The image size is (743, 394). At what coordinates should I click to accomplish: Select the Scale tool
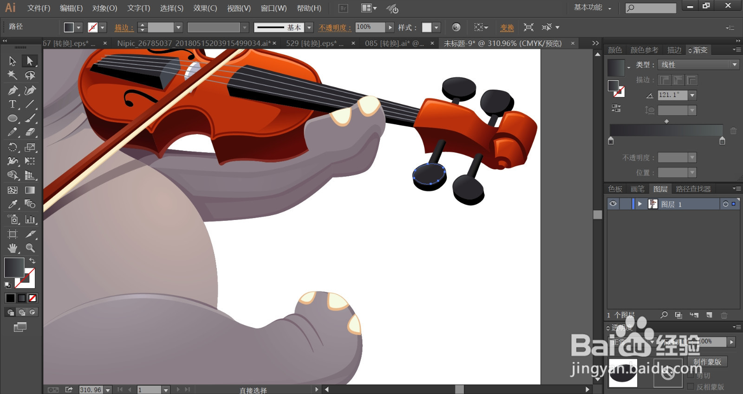tap(30, 147)
